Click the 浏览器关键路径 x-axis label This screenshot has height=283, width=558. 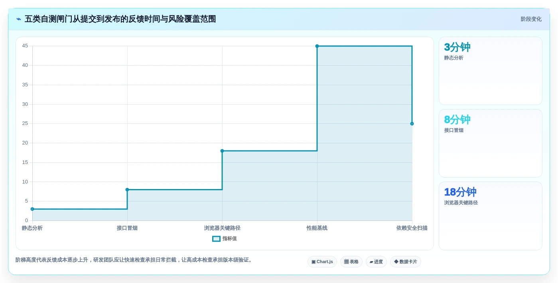[x=222, y=228]
